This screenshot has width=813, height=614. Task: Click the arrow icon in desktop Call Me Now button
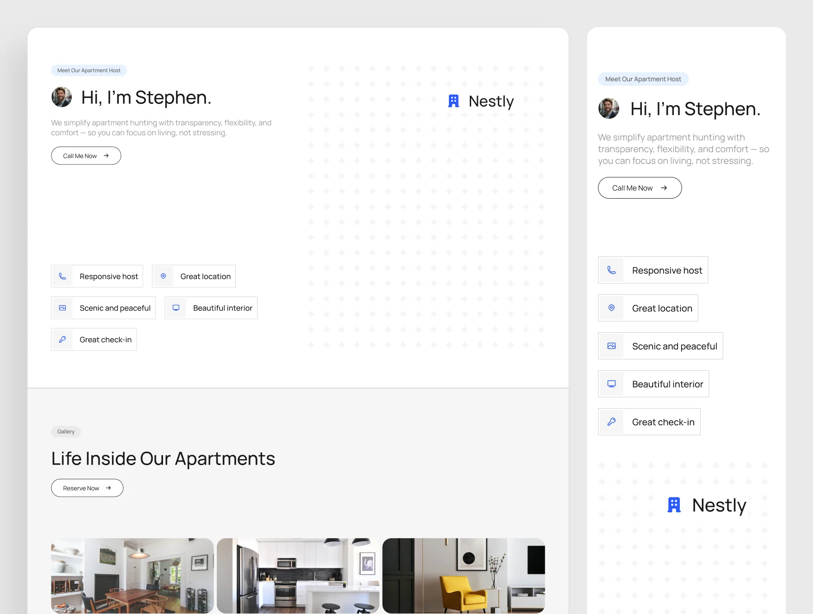pyautogui.click(x=106, y=156)
